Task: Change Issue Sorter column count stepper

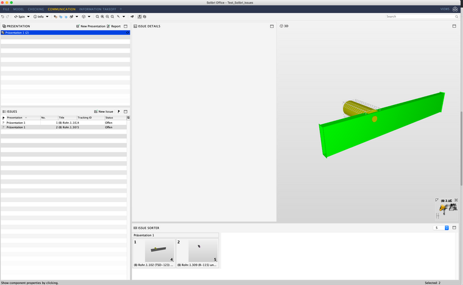Action: 447,228
